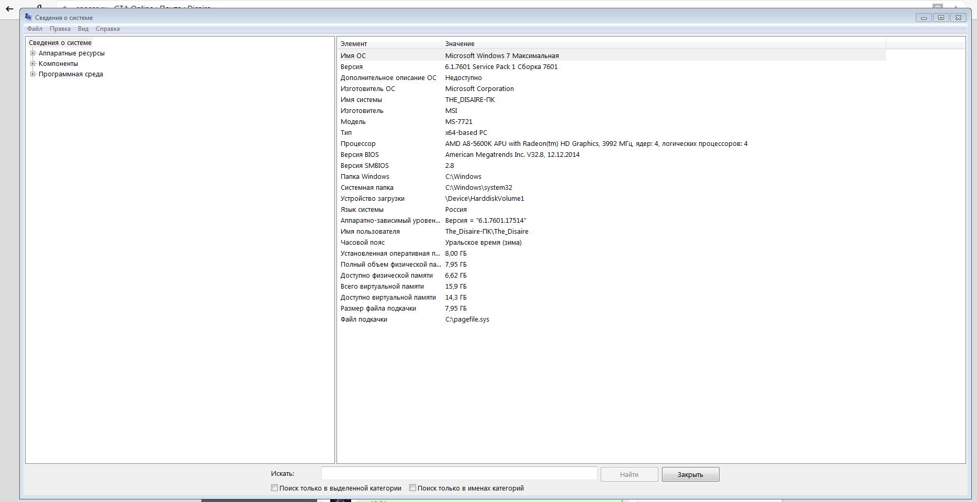The width and height of the screenshot is (977, 502).
Task: Select the Файл подкачки row label
Action: (364, 320)
